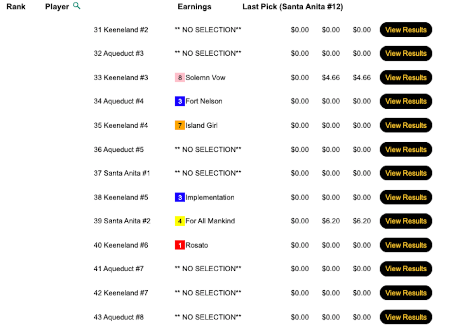Click the blue 3 badge next to Implementation
Screen dimensions: 450x330
point(180,198)
